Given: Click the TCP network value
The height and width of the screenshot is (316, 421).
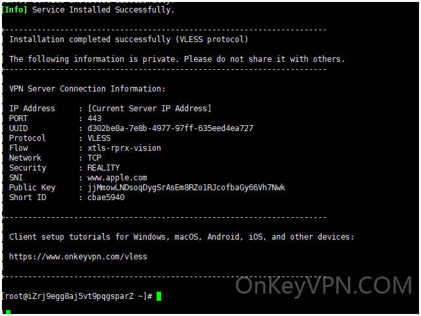Looking at the screenshot, I should pos(95,158).
